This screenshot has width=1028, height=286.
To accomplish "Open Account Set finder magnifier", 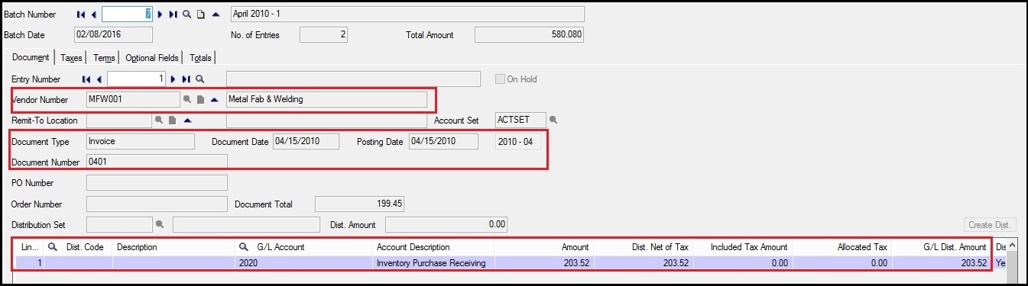I will (x=553, y=120).
